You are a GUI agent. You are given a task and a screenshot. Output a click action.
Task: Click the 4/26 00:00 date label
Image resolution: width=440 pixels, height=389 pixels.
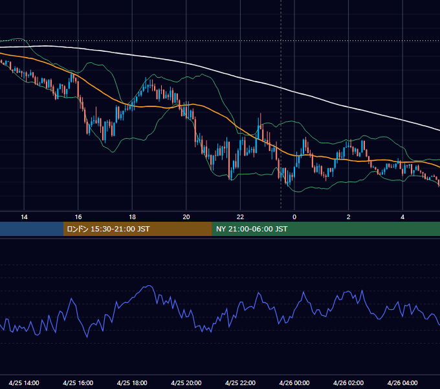[294, 383]
